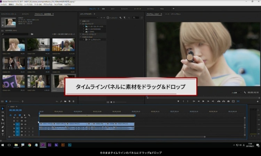Select the Razor tool

[x=3, y=120]
